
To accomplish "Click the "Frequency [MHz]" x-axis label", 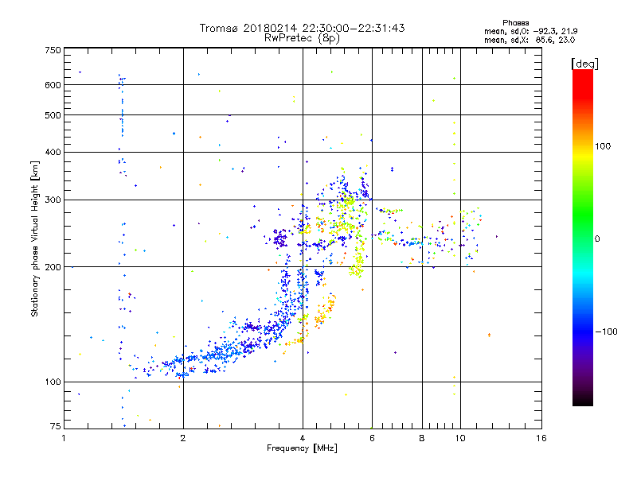I will point(302,448).
